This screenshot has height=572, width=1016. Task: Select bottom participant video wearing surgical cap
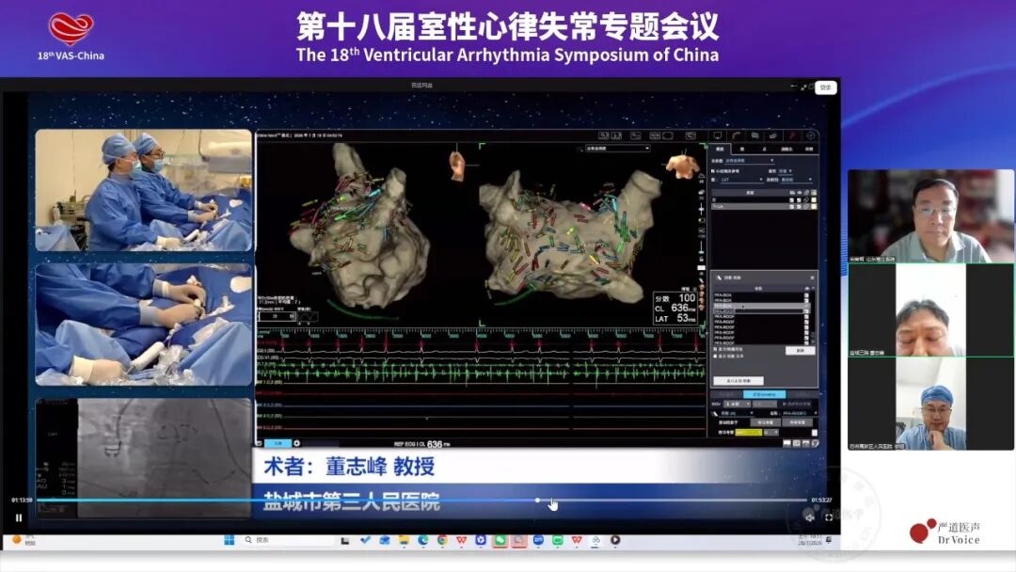(931, 404)
